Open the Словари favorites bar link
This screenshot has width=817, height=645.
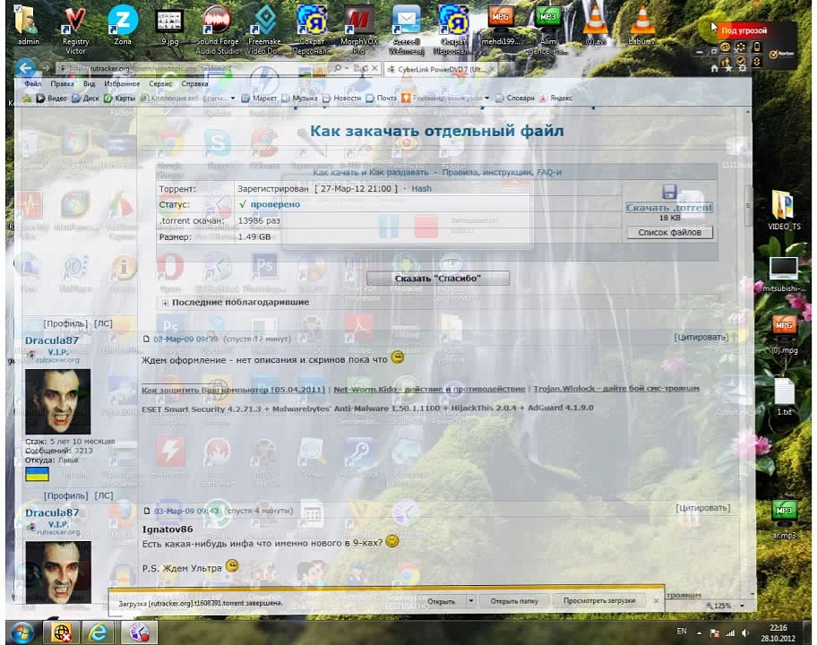[x=515, y=98]
